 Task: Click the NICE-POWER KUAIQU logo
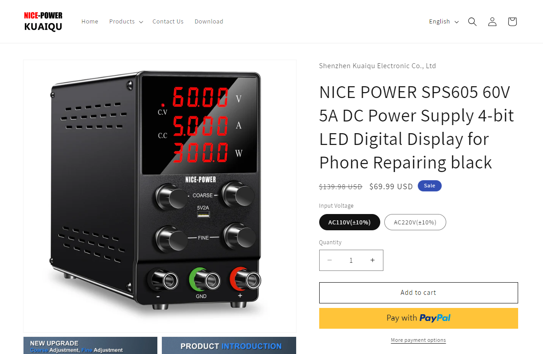coord(43,22)
